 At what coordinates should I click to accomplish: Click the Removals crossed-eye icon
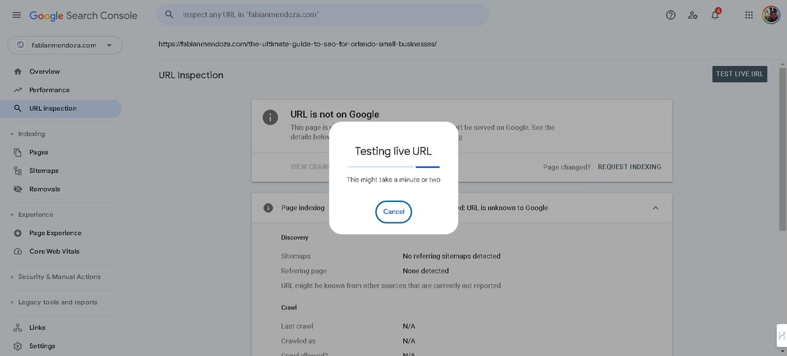click(x=18, y=189)
